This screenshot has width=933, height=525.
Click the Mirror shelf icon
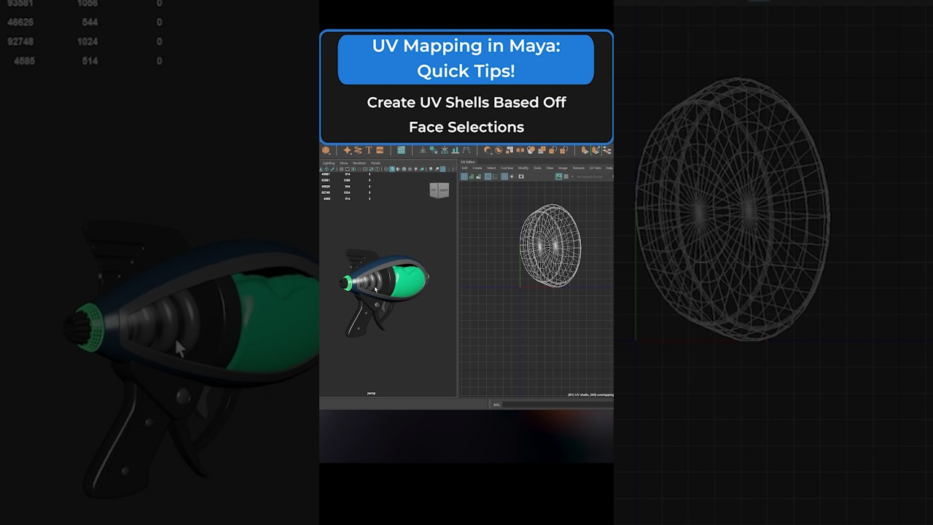click(520, 150)
